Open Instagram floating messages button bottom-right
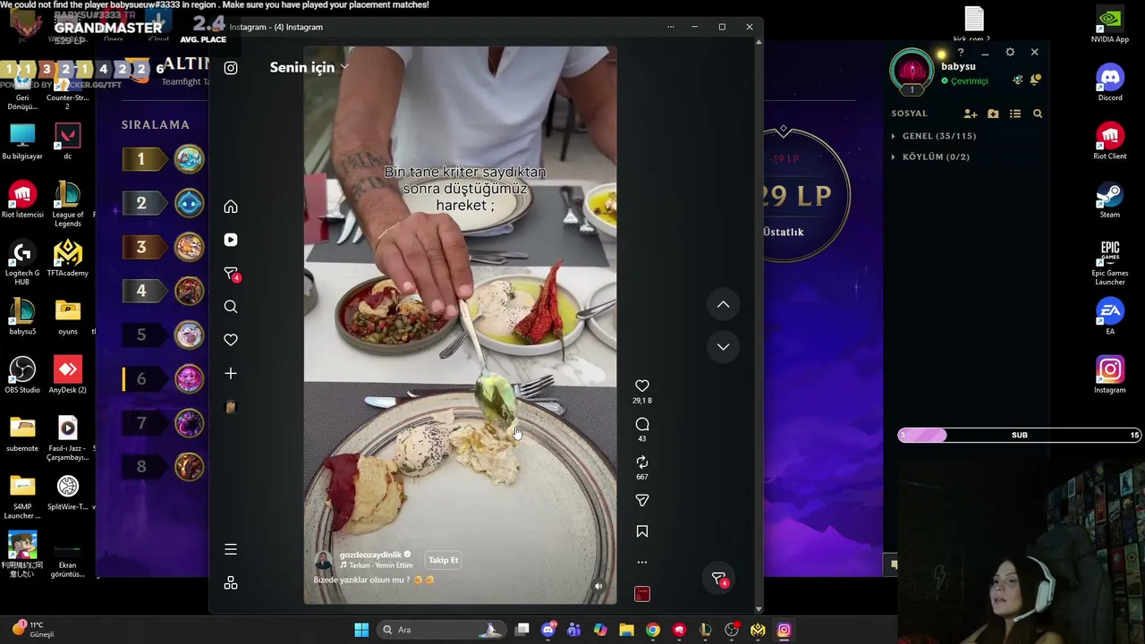The image size is (1145, 644). pyautogui.click(x=719, y=579)
